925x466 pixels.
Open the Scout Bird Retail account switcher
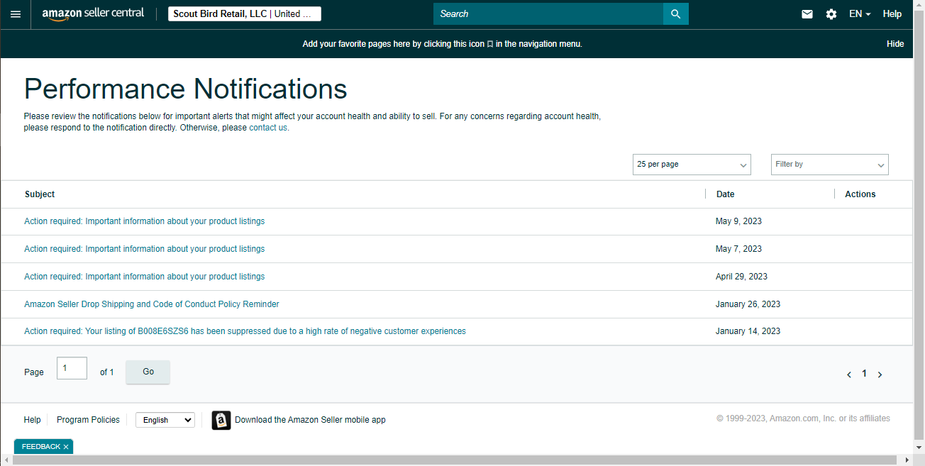(x=245, y=14)
